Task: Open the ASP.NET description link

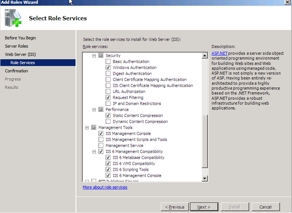Action: pos(219,53)
